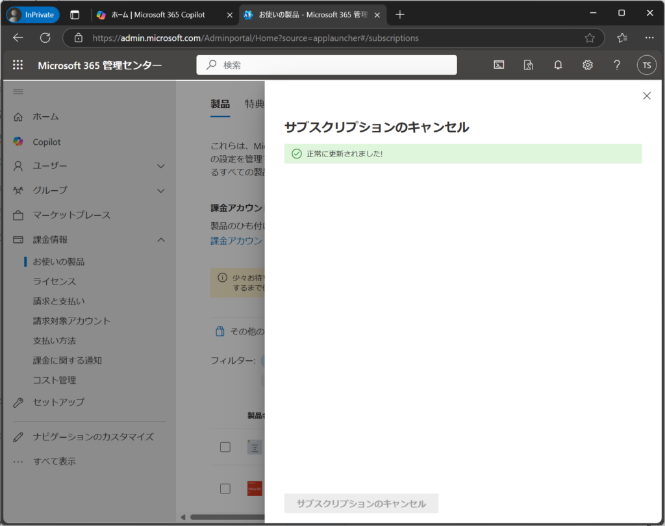Open the app launcher waffle icon
The width and height of the screenshot is (665, 526).
click(18, 65)
